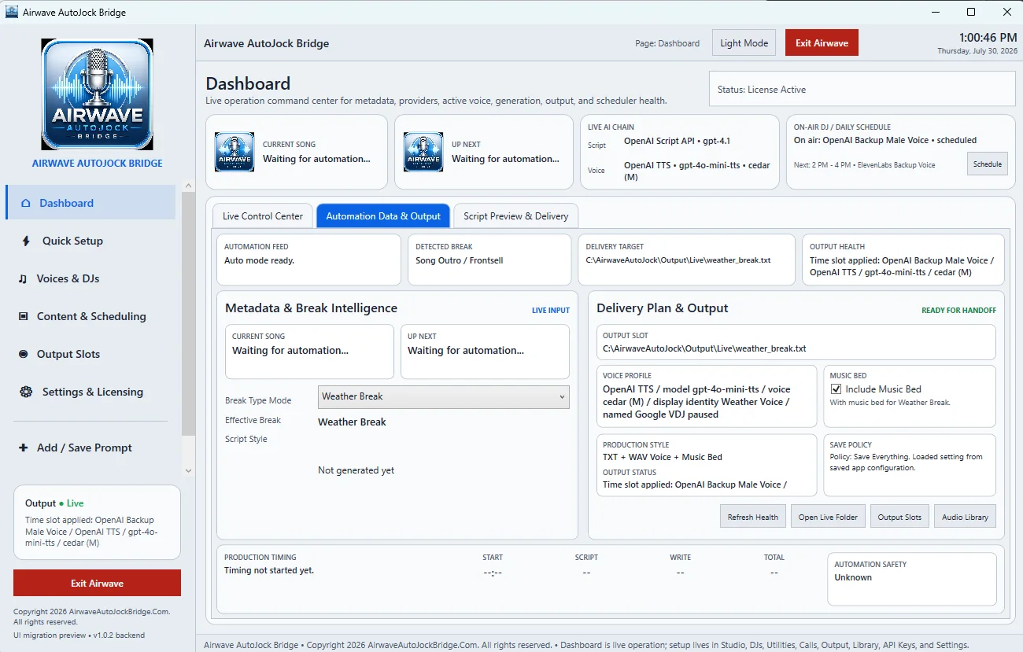Click the Output Slot path field

tap(796, 343)
